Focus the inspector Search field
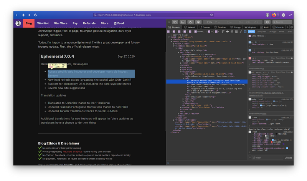The width and height of the screenshot is (307, 181). [x=282, y=22]
